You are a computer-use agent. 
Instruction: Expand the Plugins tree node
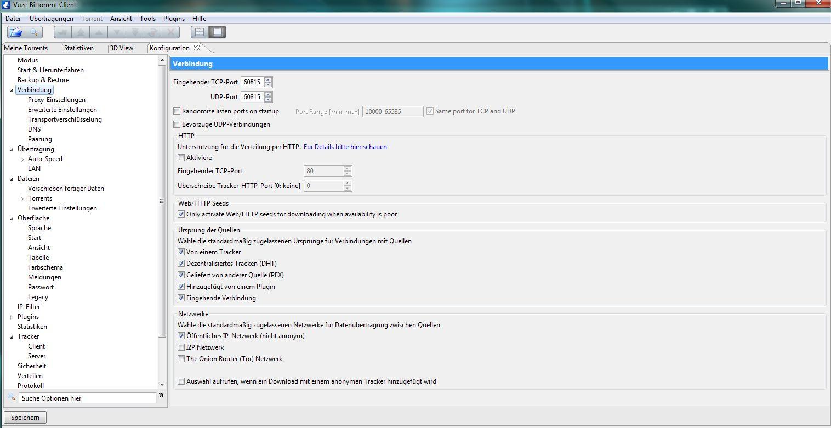click(x=12, y=317)
